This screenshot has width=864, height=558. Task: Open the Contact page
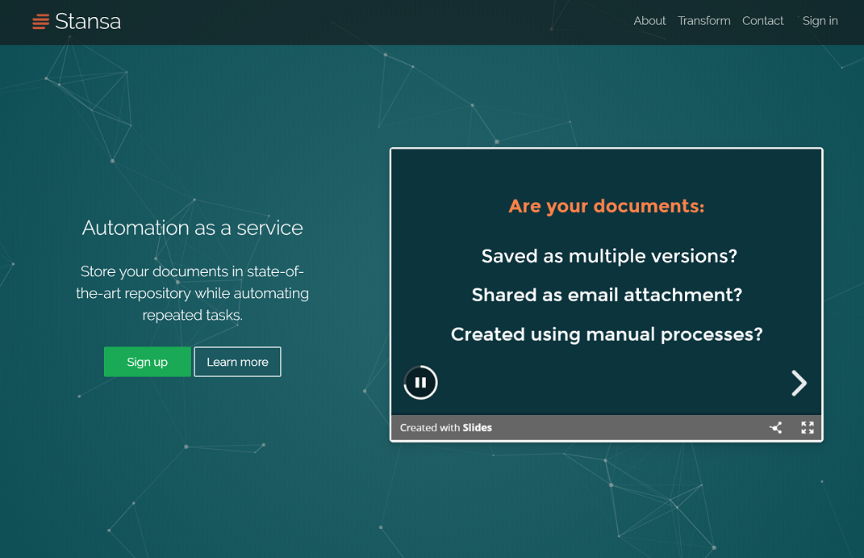tap(762, 21)
